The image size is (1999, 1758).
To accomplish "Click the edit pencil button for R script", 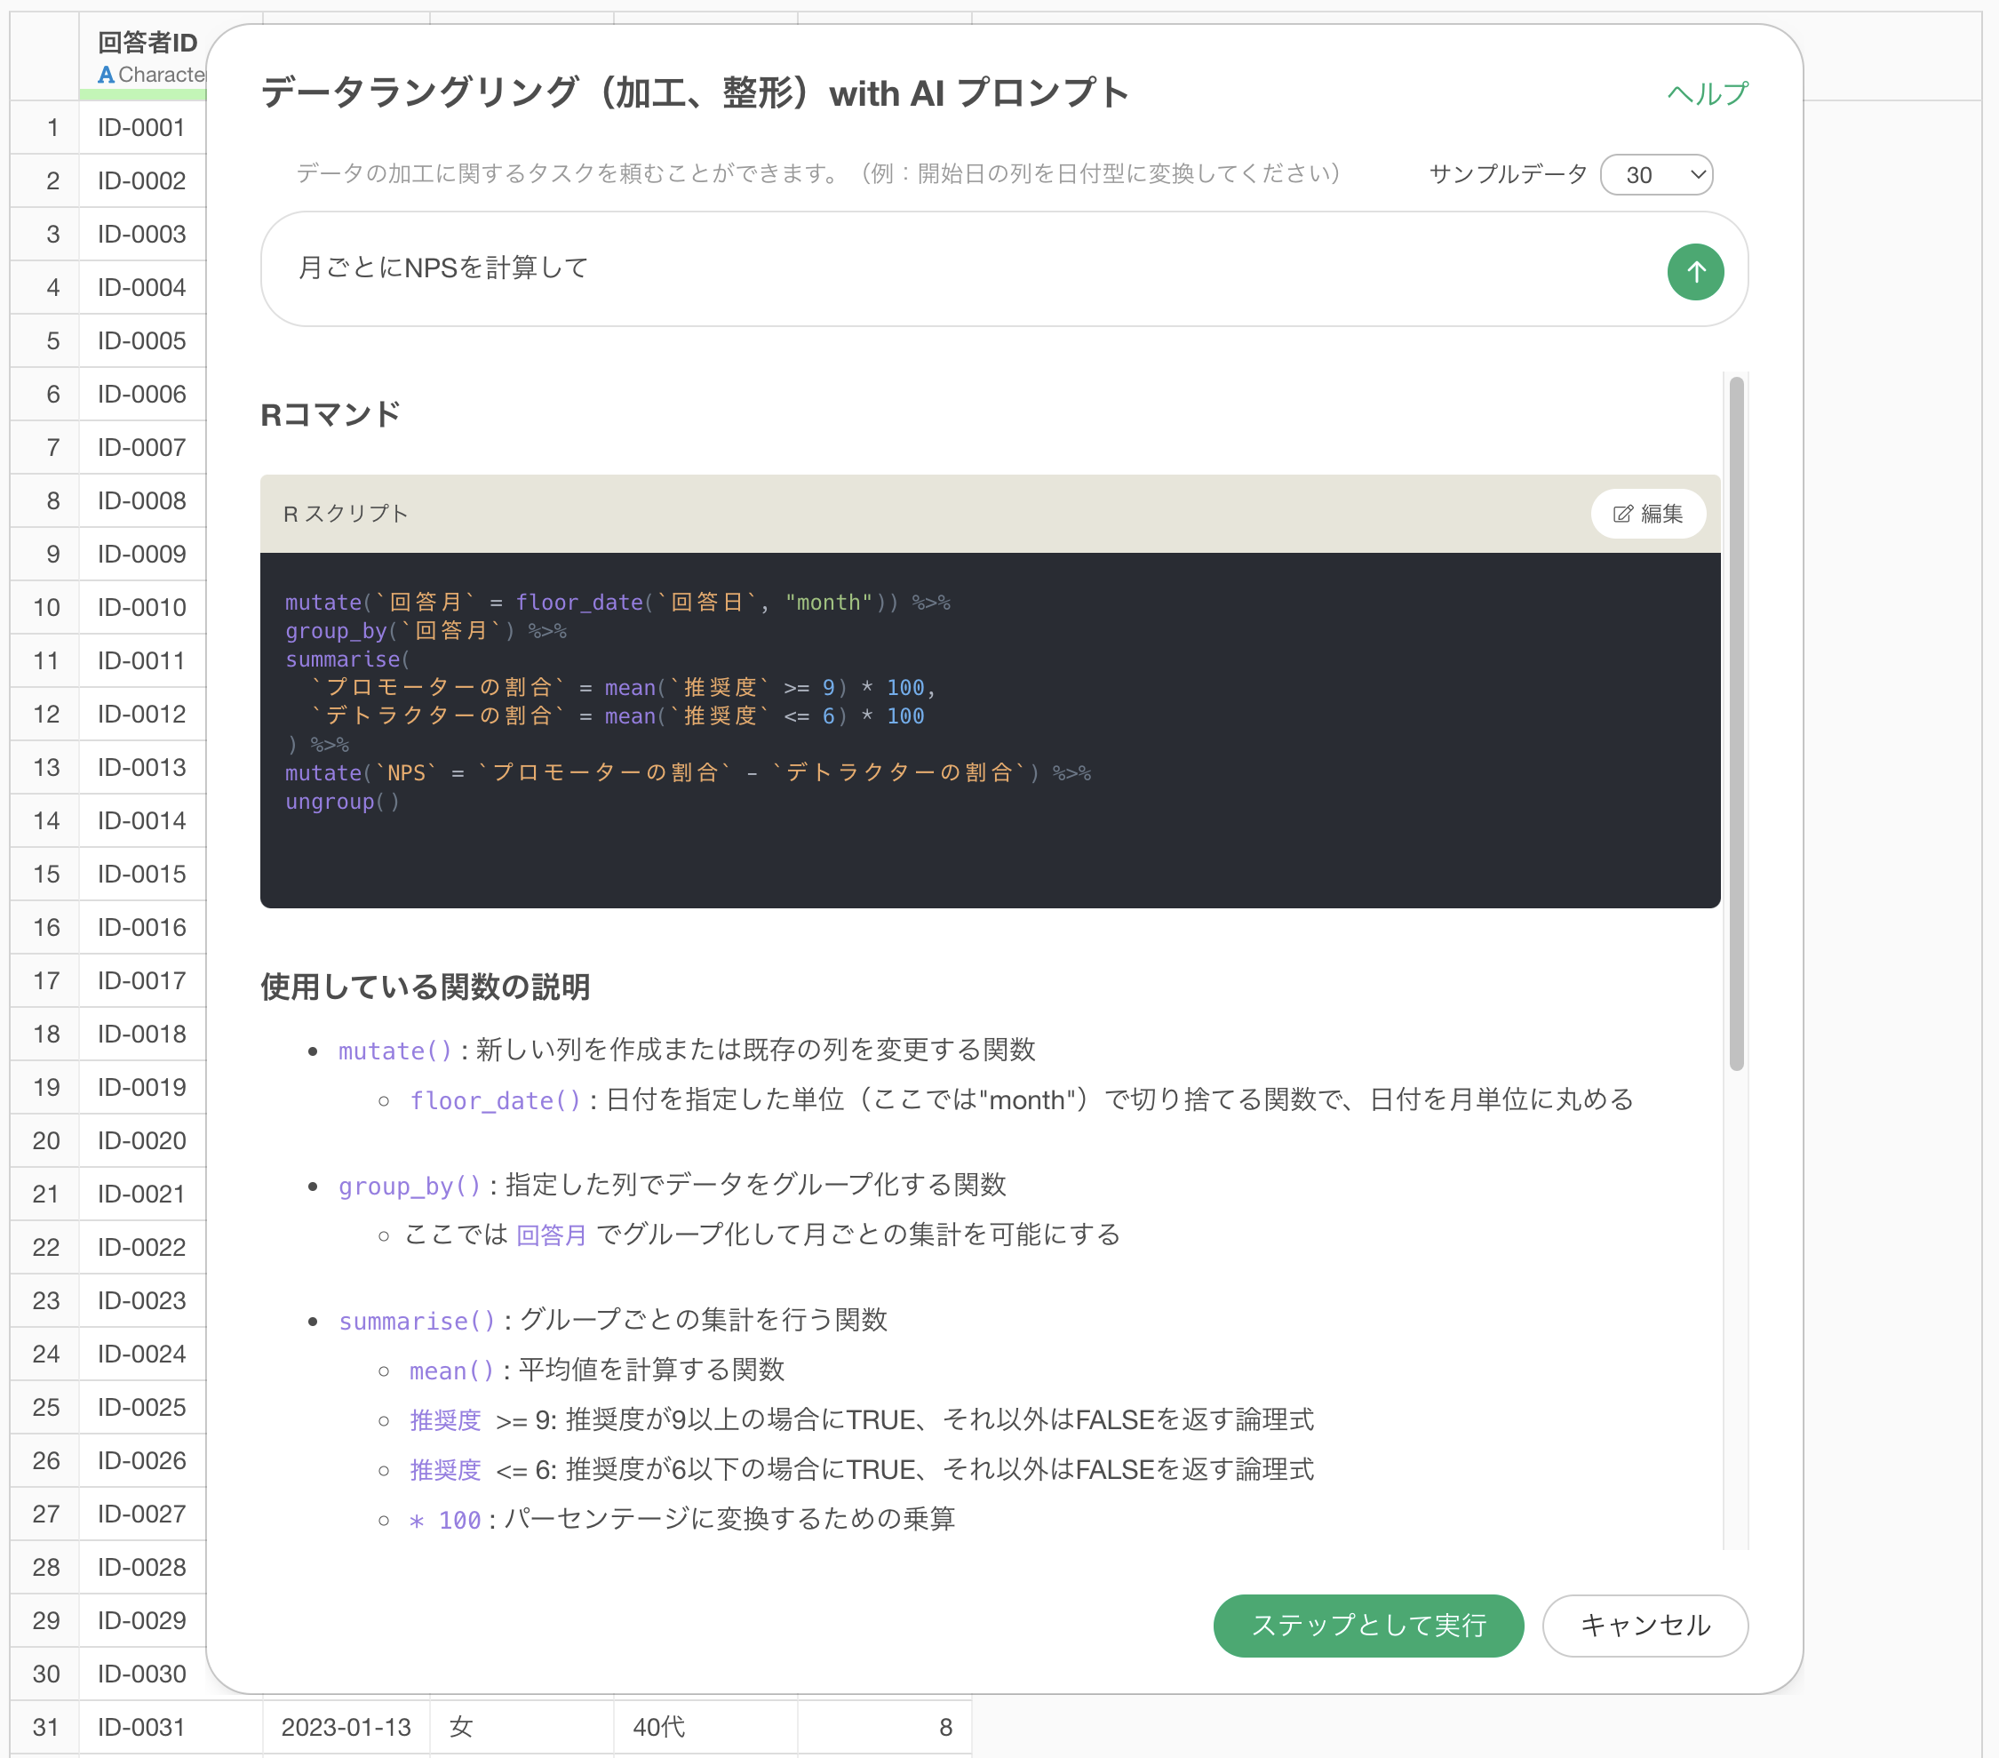I will click(1647, 514).
